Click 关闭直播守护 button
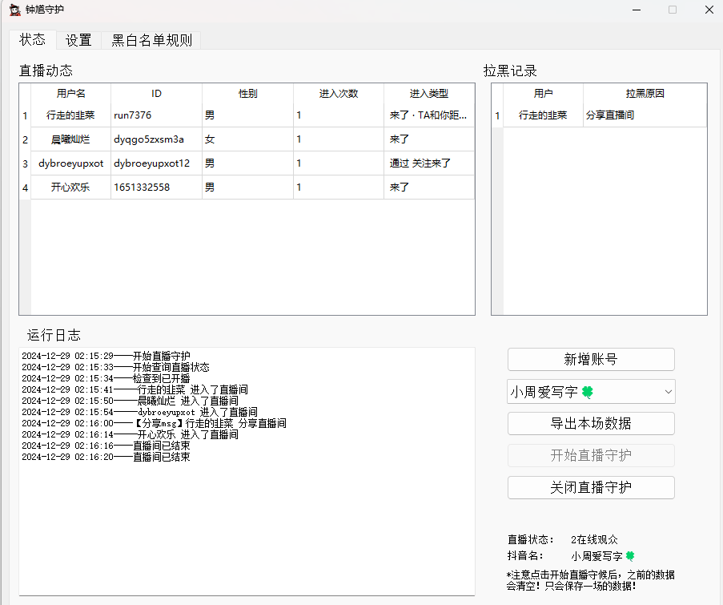The height and width of the screenshot is (605, 723). pos(591,487)
